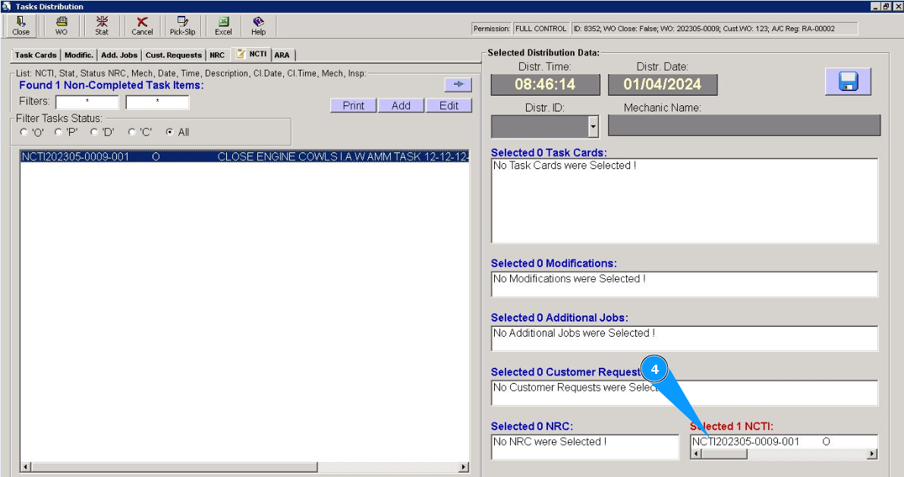Switch to the Add. Jobs tab
904x477 pixels.
(119, 55)
